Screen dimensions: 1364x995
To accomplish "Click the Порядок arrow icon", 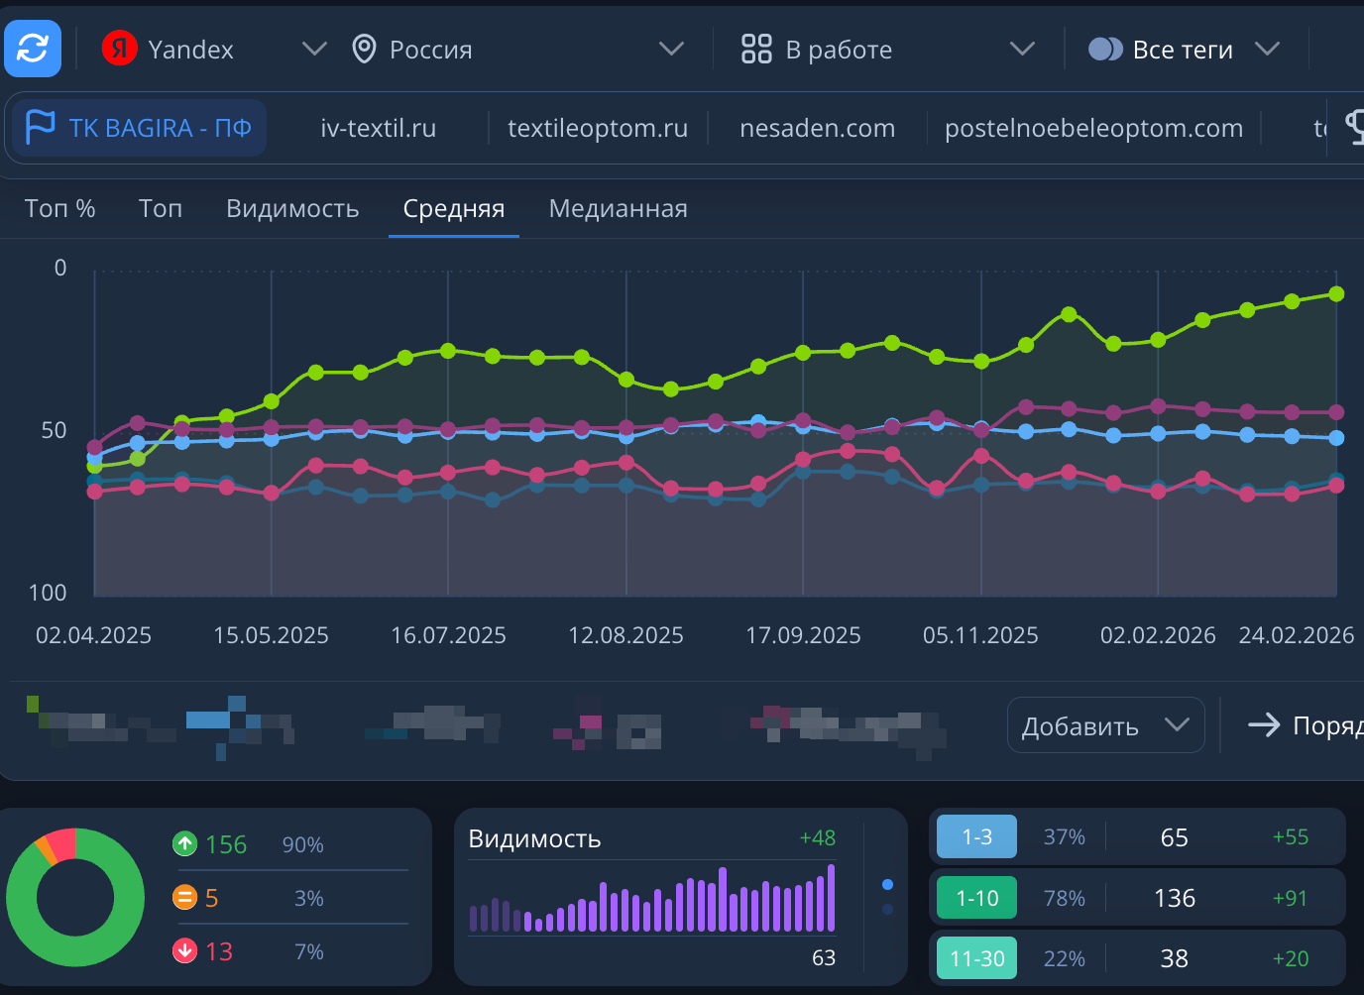I will (x=1265, y=724).
